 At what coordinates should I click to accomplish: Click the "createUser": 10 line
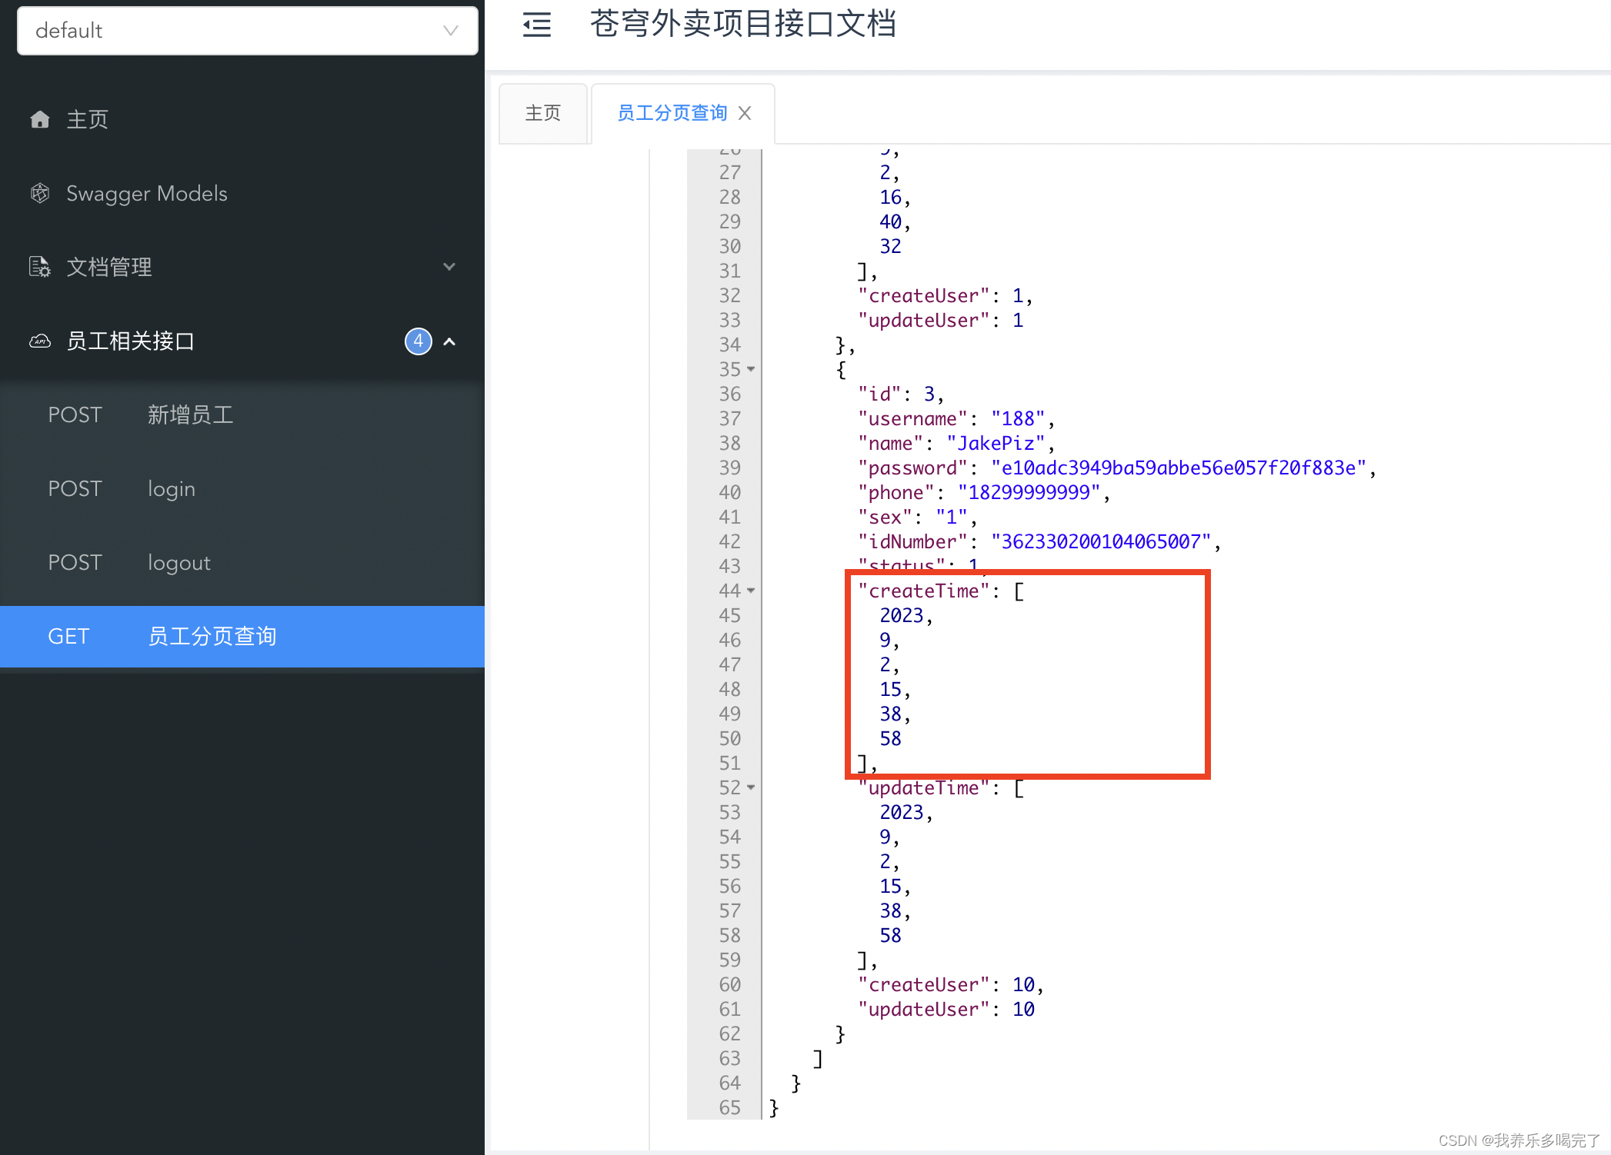951,984
